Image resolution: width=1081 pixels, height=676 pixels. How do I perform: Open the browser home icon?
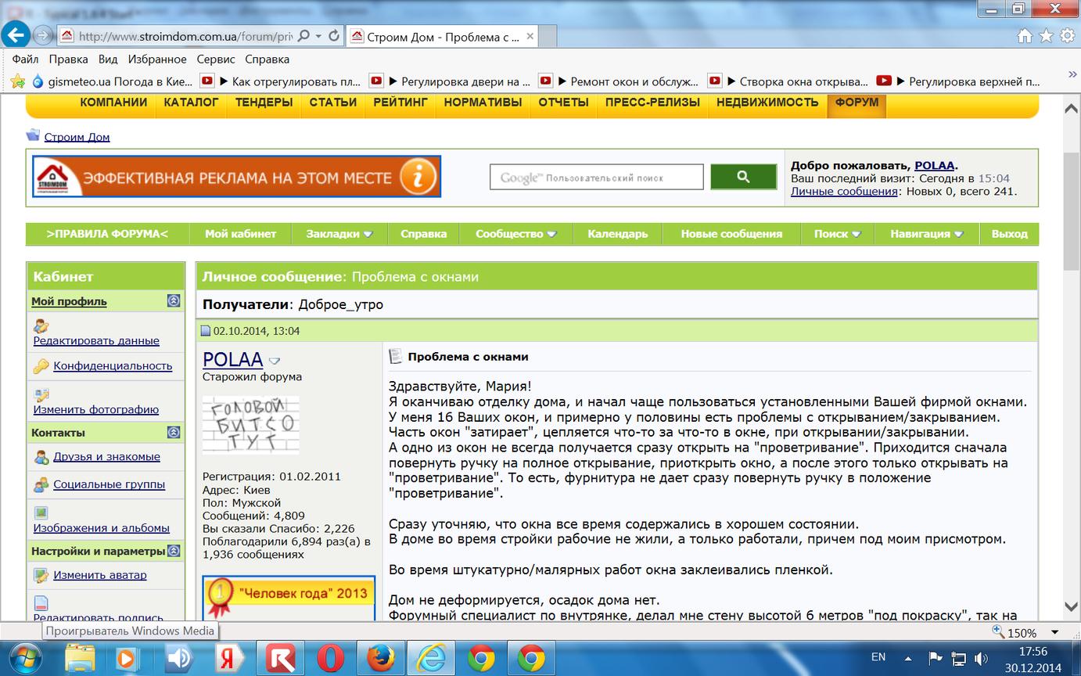(x=1025, y=36)
